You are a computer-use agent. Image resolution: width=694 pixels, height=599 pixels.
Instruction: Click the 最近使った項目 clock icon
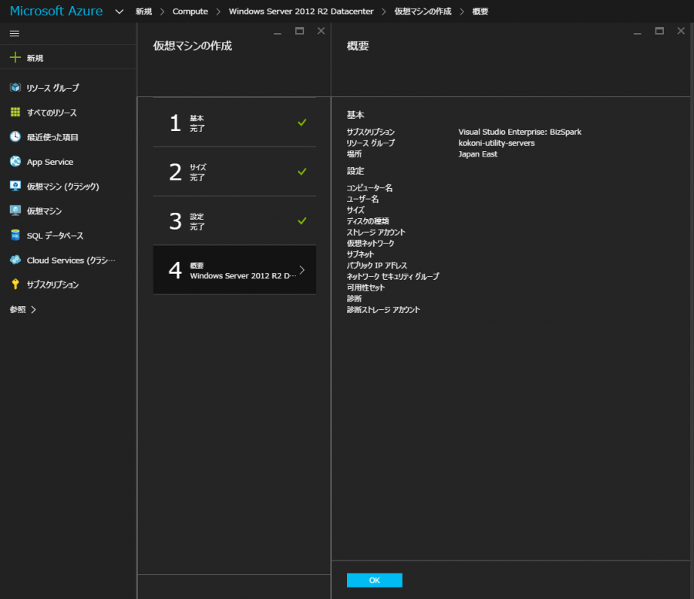15,136
